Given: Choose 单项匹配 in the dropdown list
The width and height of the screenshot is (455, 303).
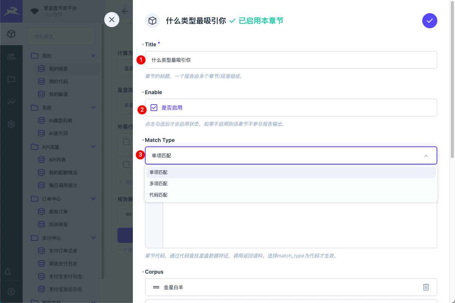Looking at the screenshot, I should click(158, 172).
